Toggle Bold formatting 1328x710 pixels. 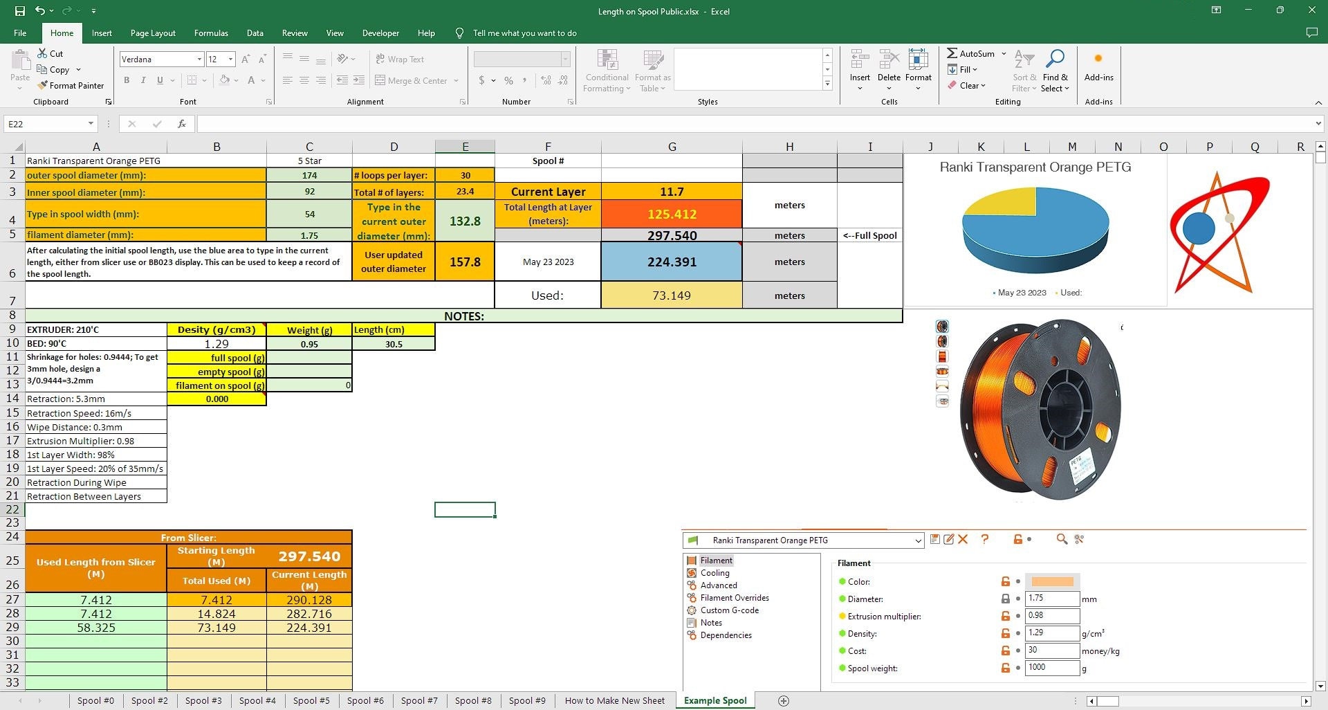pos(127,80)
